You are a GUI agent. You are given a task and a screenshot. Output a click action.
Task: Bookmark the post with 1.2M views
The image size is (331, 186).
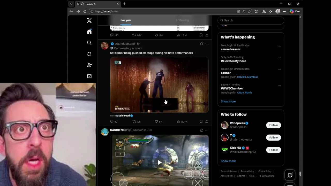pos(201,35)
